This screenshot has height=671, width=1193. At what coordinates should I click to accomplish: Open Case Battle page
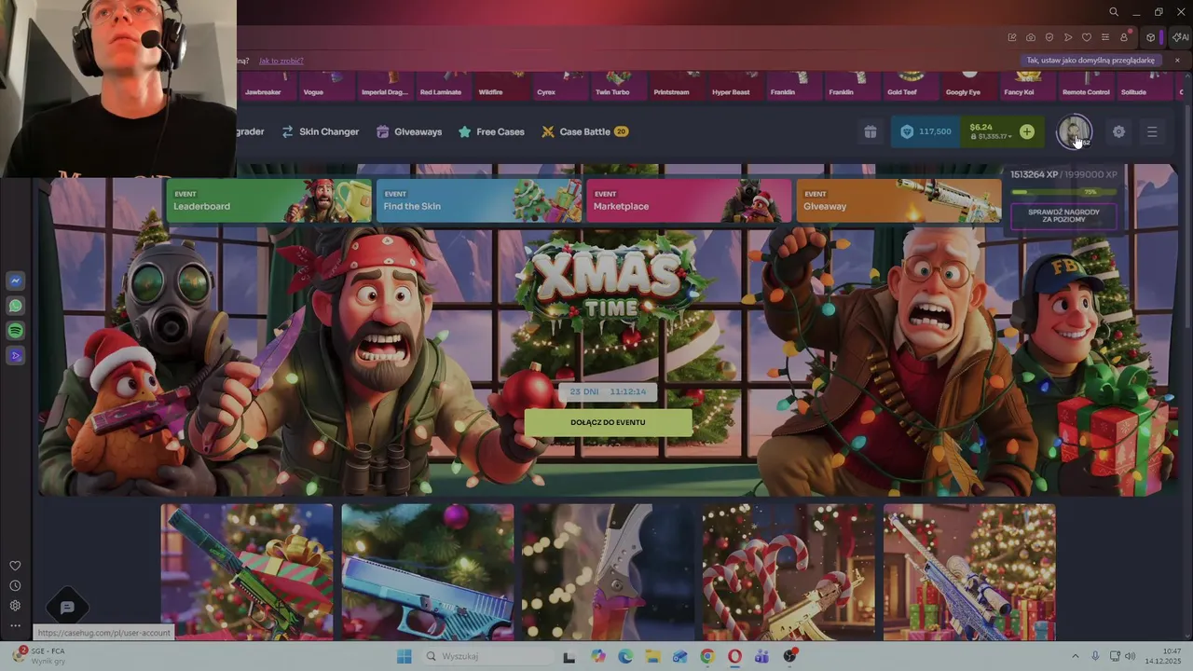pyautogui.click(x=584, y=131)
